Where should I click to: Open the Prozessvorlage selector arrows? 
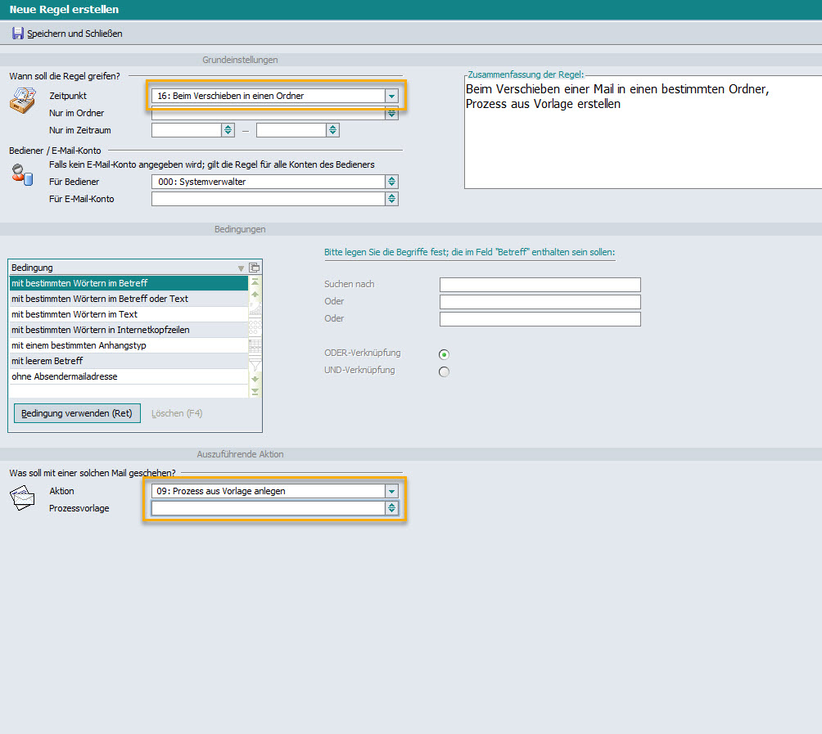(392, 508)
